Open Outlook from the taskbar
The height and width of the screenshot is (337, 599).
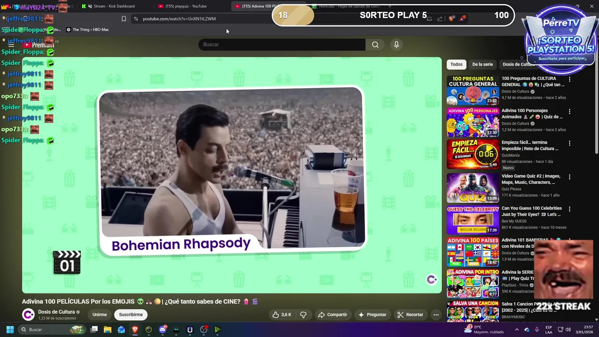tap(121, 330)
